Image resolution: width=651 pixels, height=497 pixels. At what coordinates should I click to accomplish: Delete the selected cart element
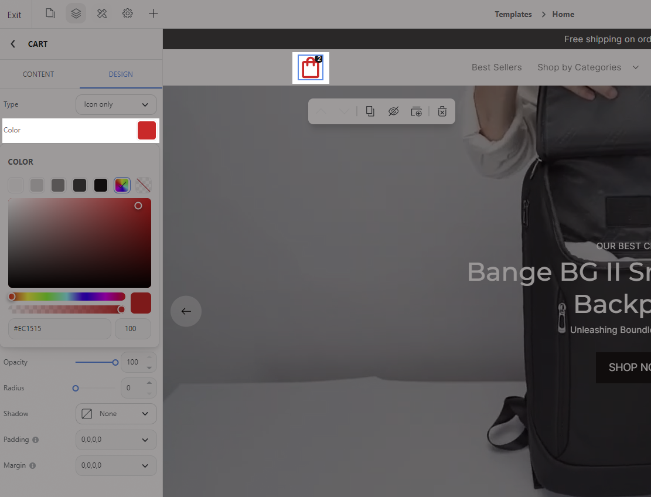[x=442, y=111]
